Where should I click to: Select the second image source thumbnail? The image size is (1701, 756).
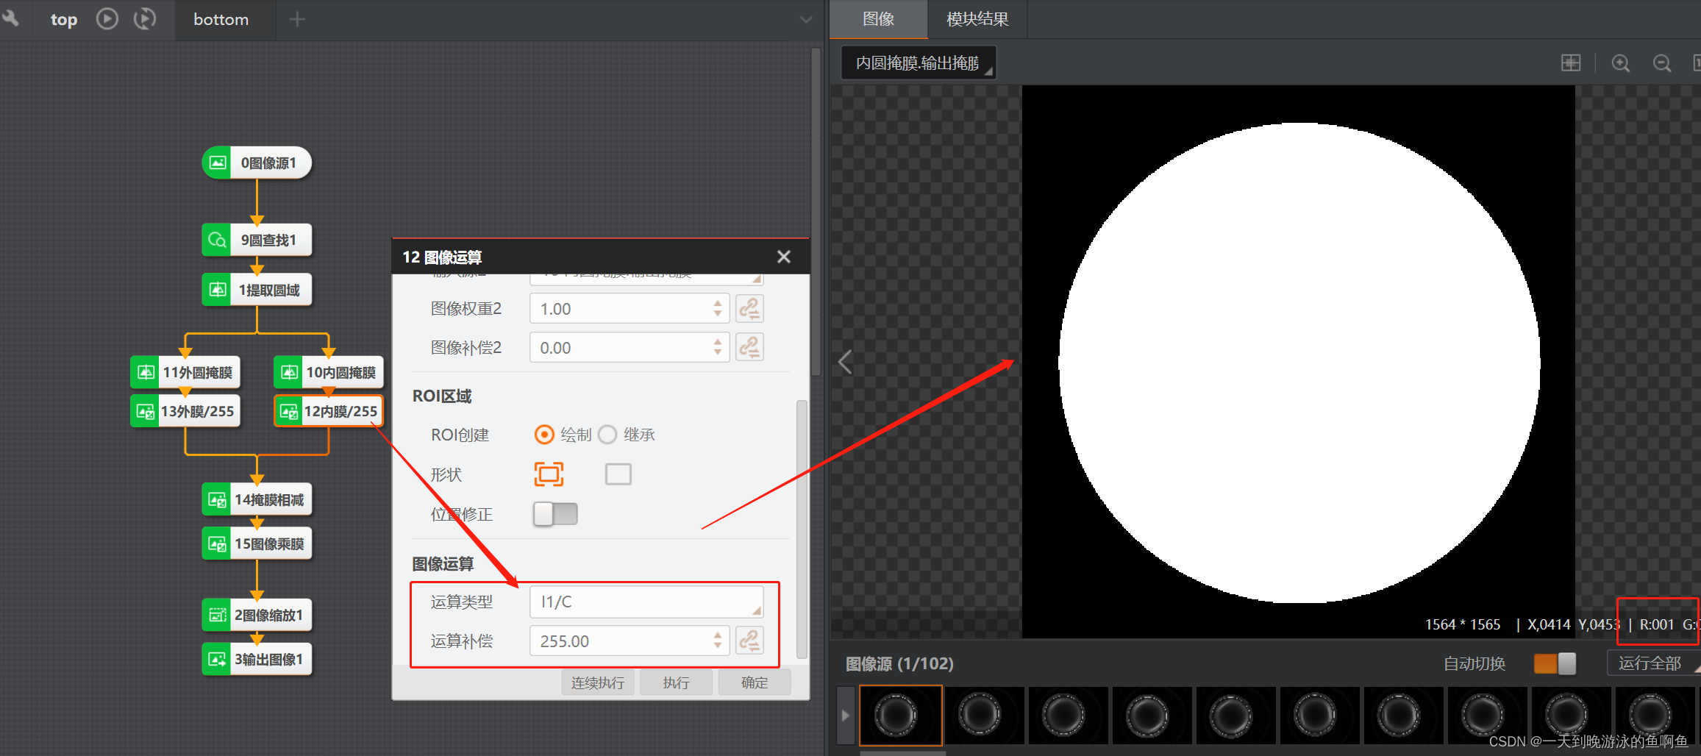pyautogui.click(x=984, y=715)
